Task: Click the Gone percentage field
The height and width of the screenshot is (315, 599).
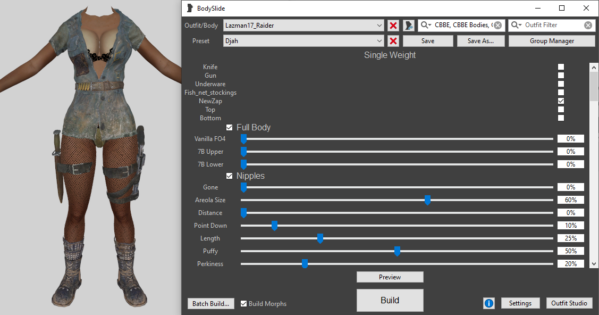Action: coord(571,187)
